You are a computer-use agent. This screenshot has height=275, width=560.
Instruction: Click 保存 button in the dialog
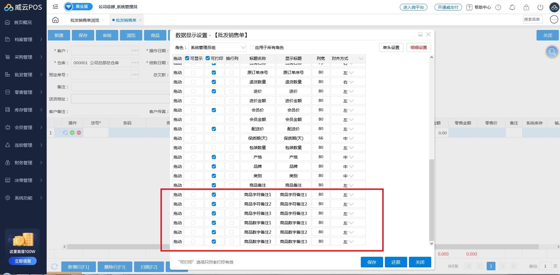(x=372, y=262)
